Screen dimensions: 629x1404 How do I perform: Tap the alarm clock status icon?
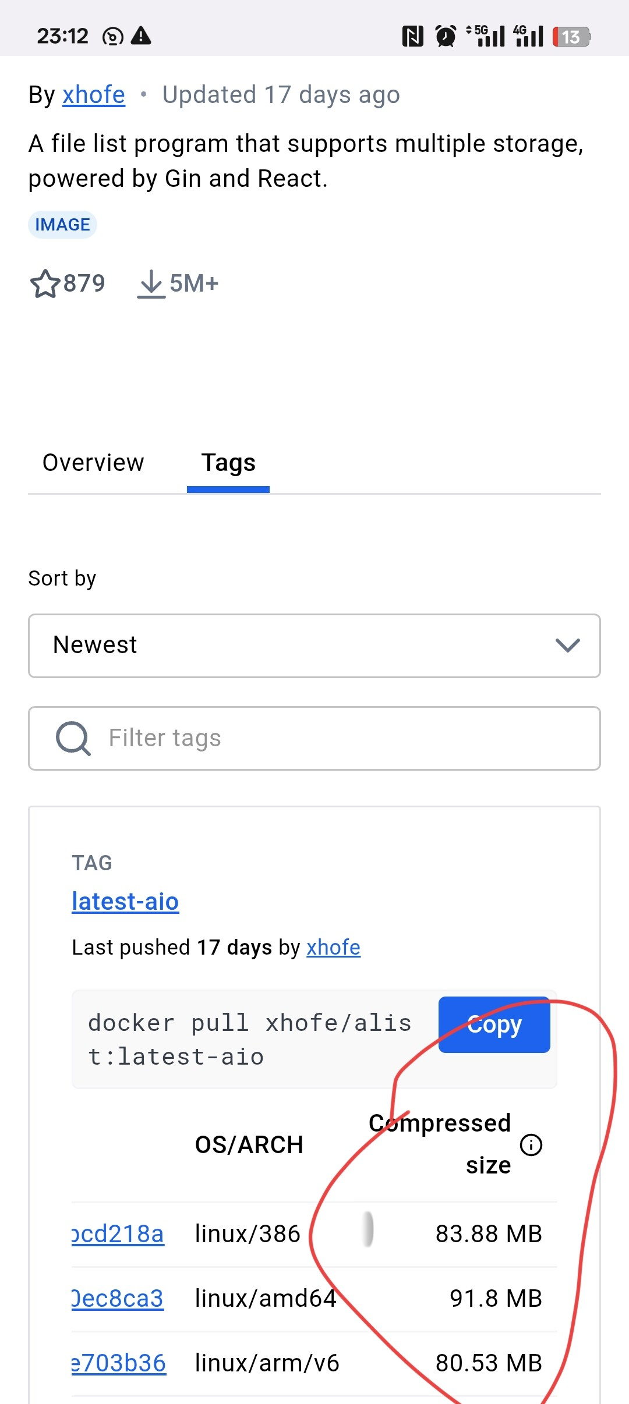click(x=446, y=37)
